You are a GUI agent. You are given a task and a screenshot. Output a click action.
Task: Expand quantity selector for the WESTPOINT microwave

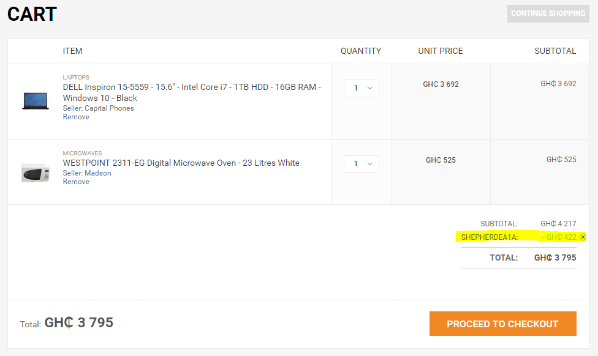(x=361, y=164)
